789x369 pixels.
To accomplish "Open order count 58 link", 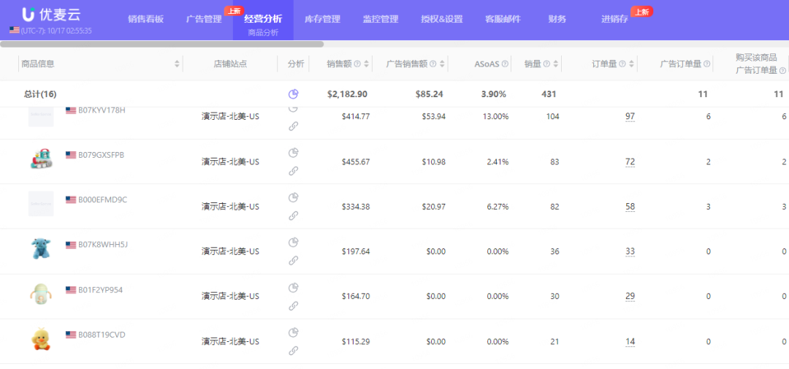I will click(x=630, y=206).
